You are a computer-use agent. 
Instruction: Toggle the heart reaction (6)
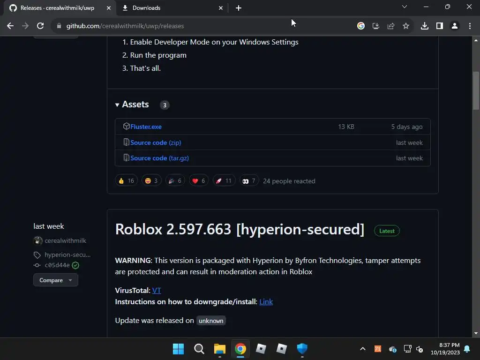click(199, 181)
